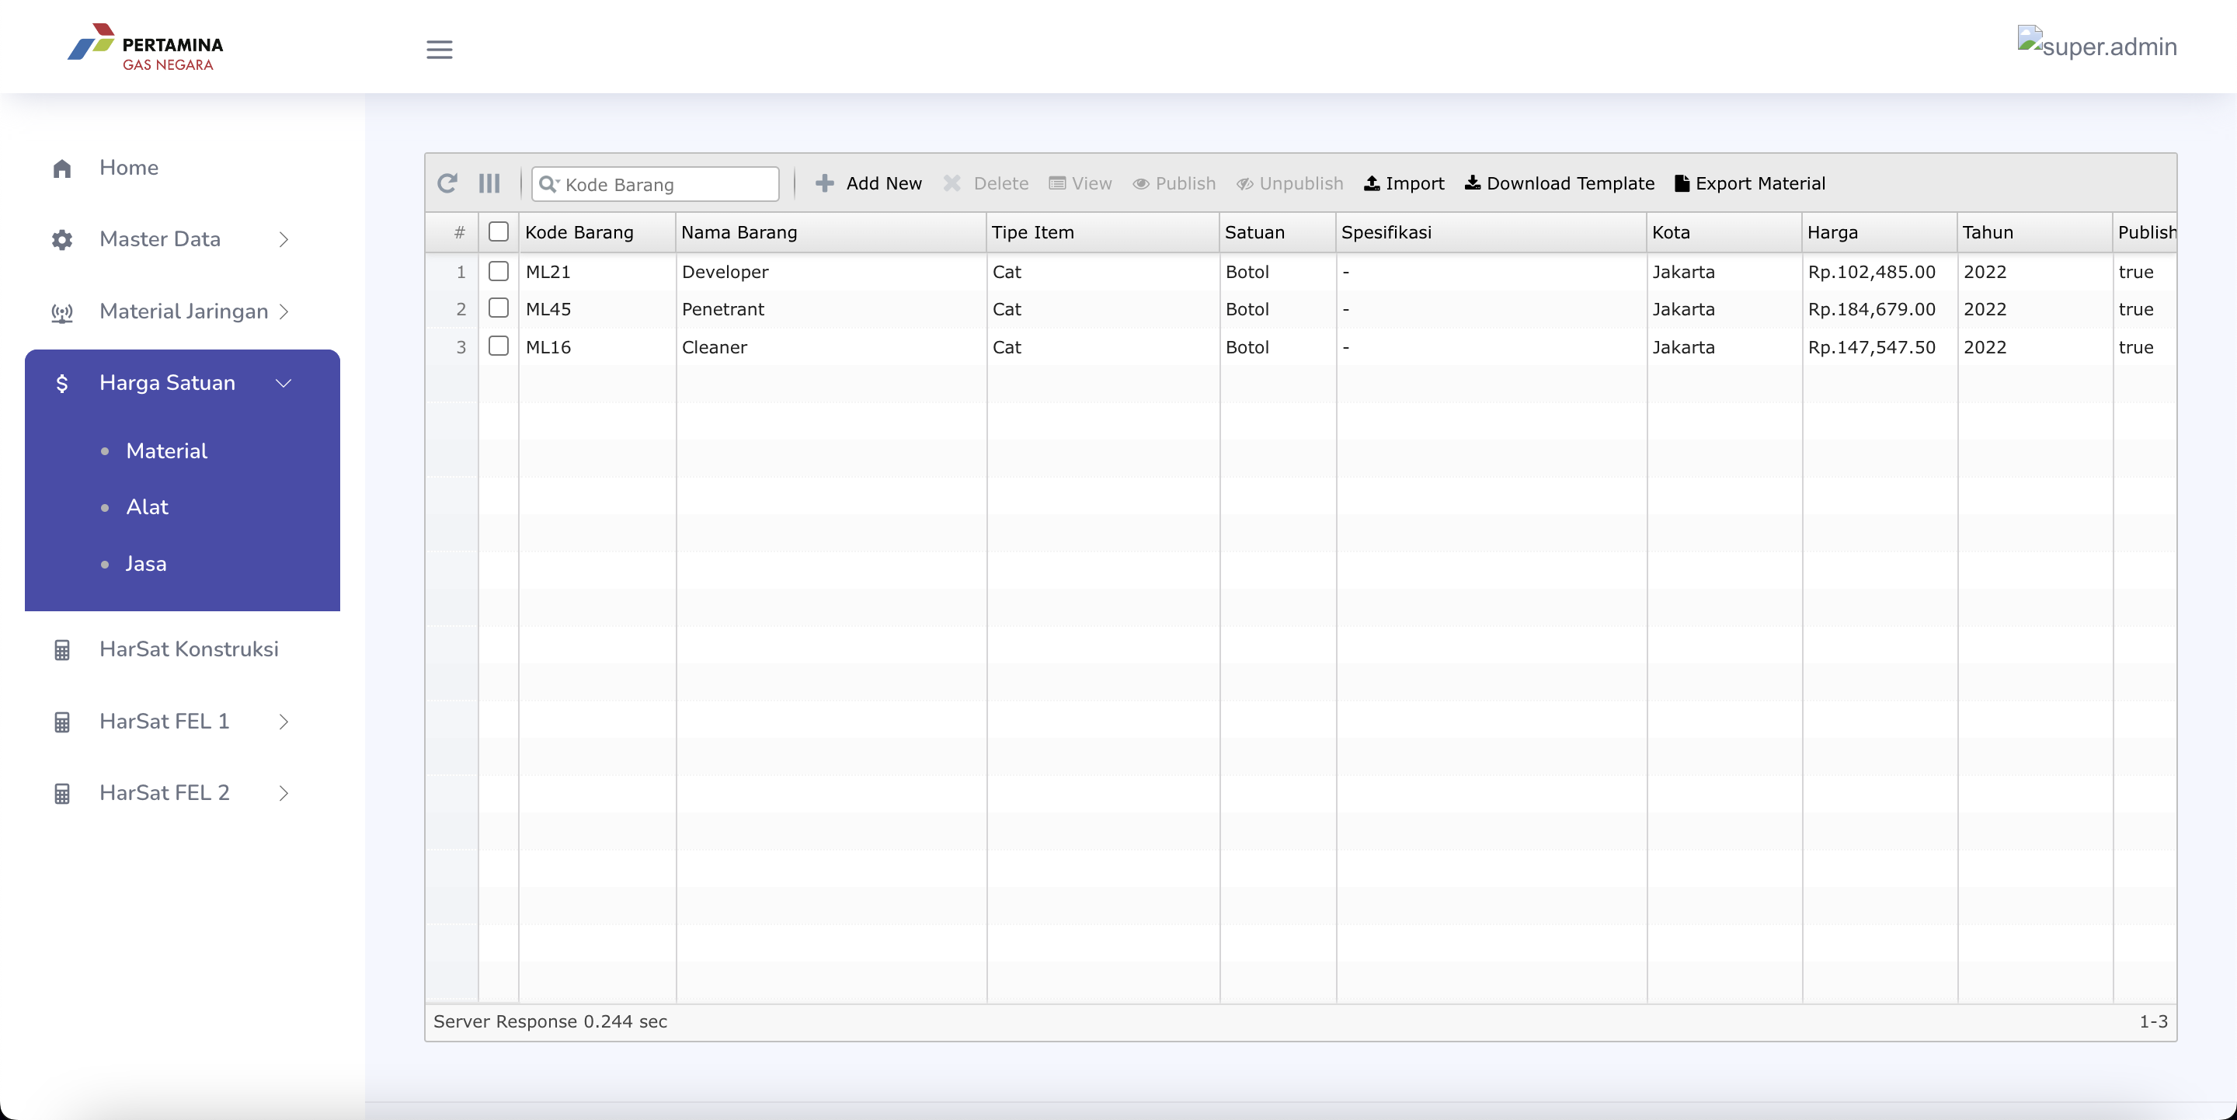Screen dimensions: 2237x1120
Task: Open the show/hide columns icon
Action: pyautogui.click(x=489, y=183)
